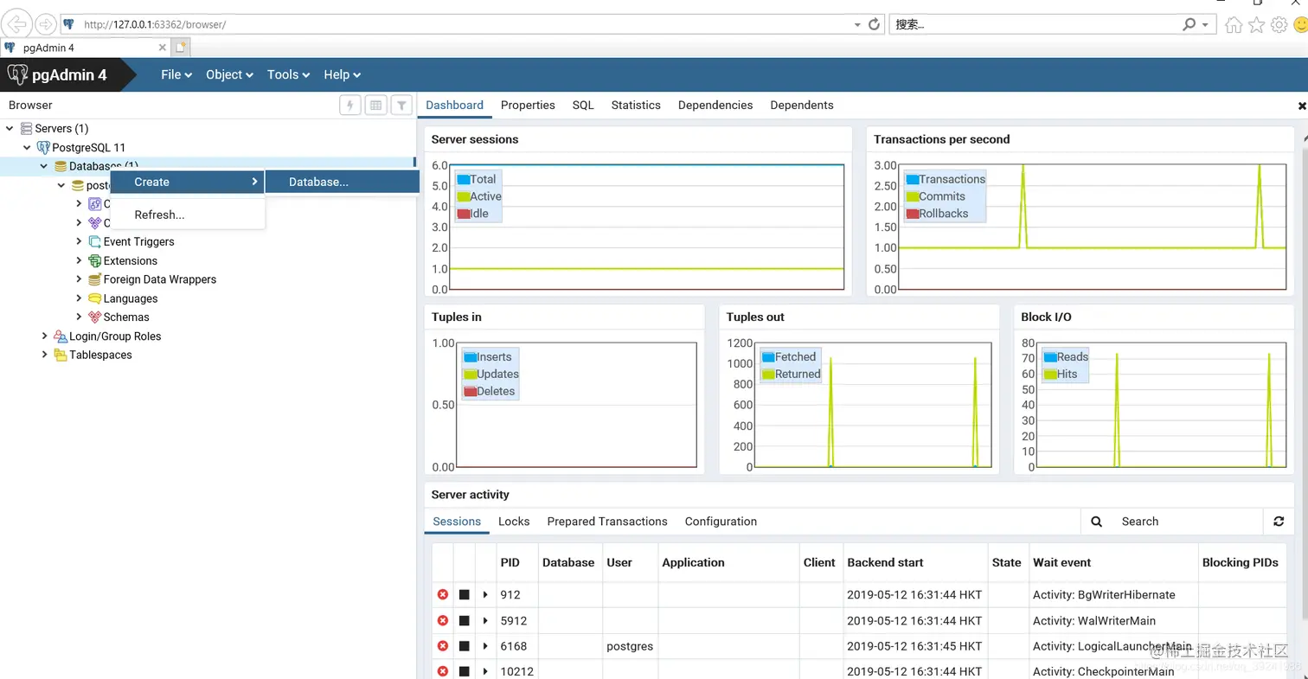Open browser settings gear icon
The width and height of the screenshot is (1308, 679).
(1279, 25)
